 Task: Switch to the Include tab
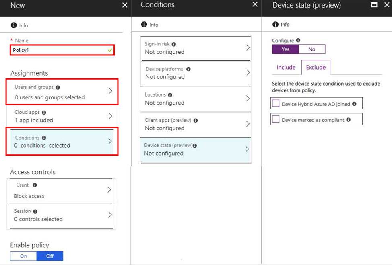[286, 68]
